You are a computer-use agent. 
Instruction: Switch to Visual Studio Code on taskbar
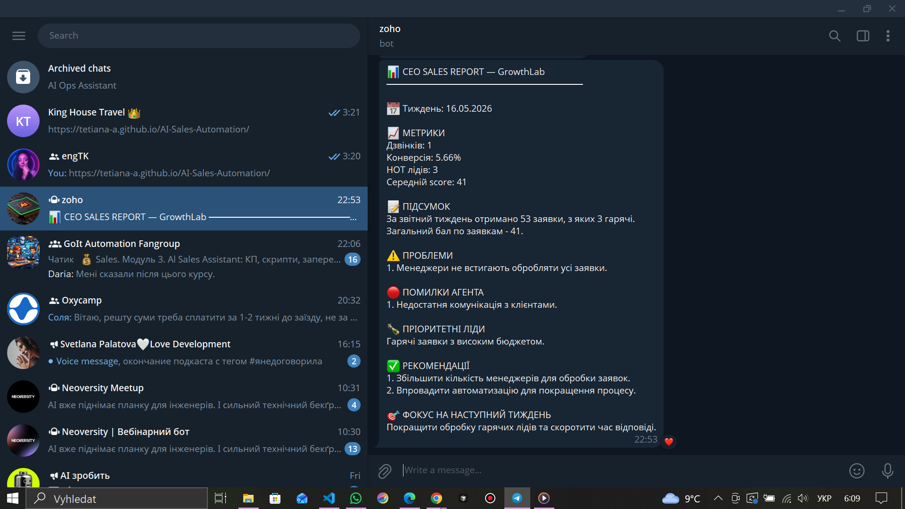329,499
